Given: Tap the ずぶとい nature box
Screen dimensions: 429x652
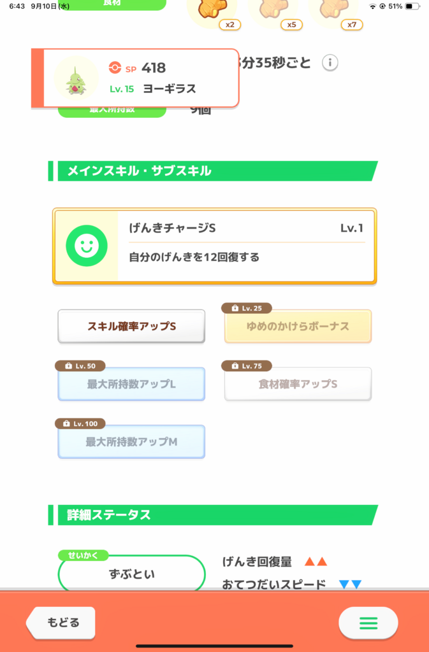Looking at the screenshot, I should [131, 574].
